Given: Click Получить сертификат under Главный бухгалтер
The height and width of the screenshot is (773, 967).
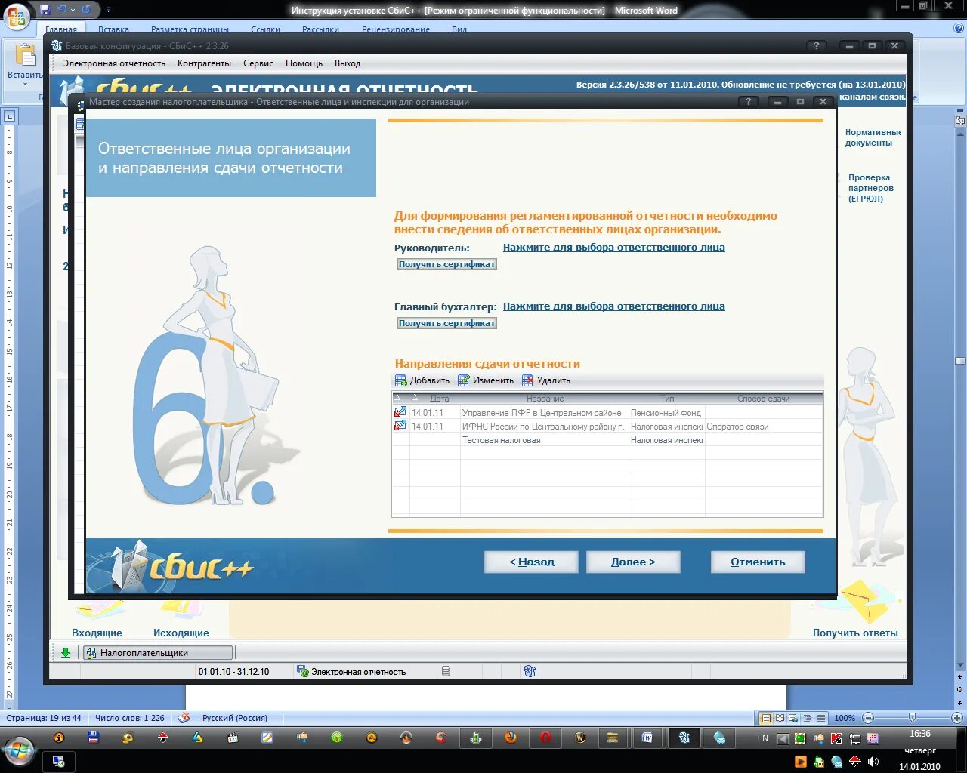Looking at the screenshot, I should 447,323.
